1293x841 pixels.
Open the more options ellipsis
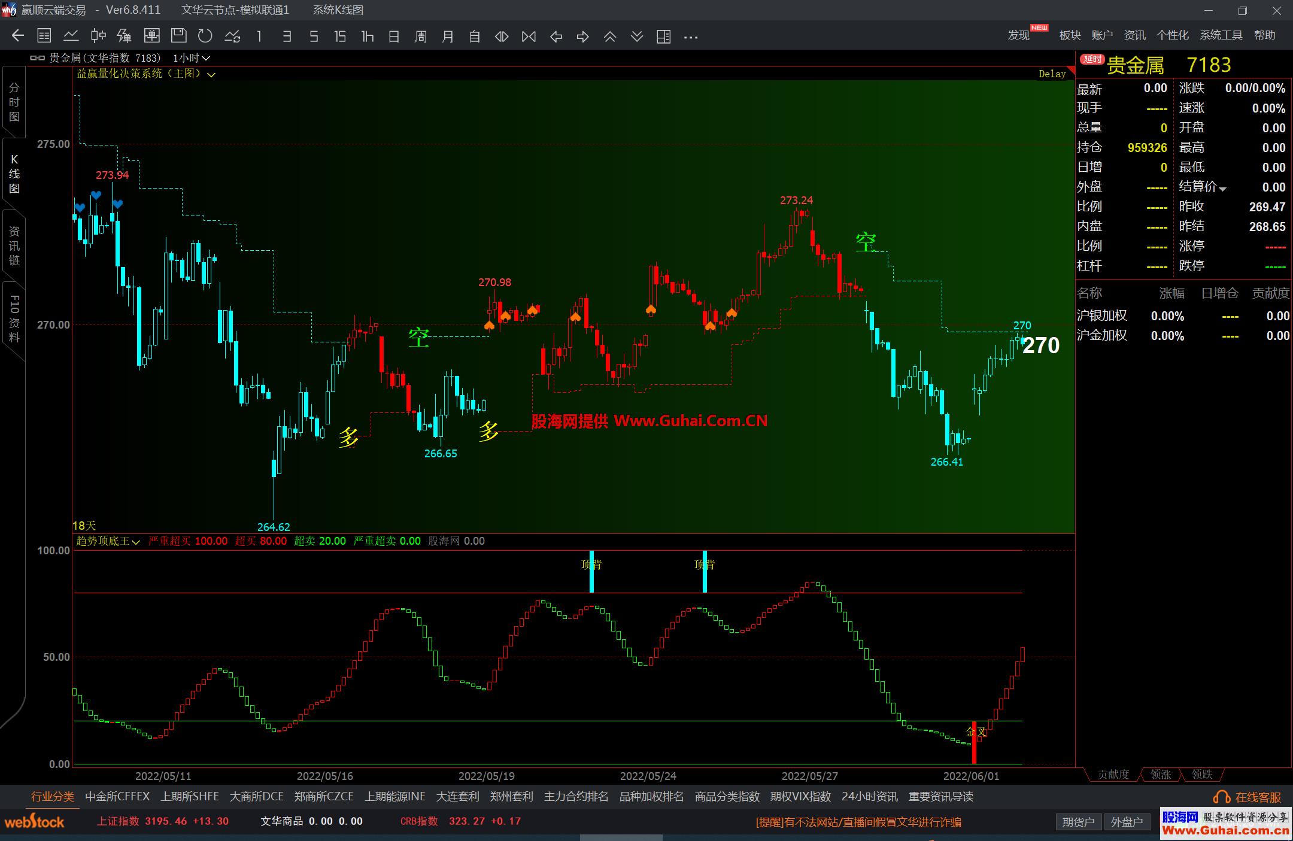691,37
